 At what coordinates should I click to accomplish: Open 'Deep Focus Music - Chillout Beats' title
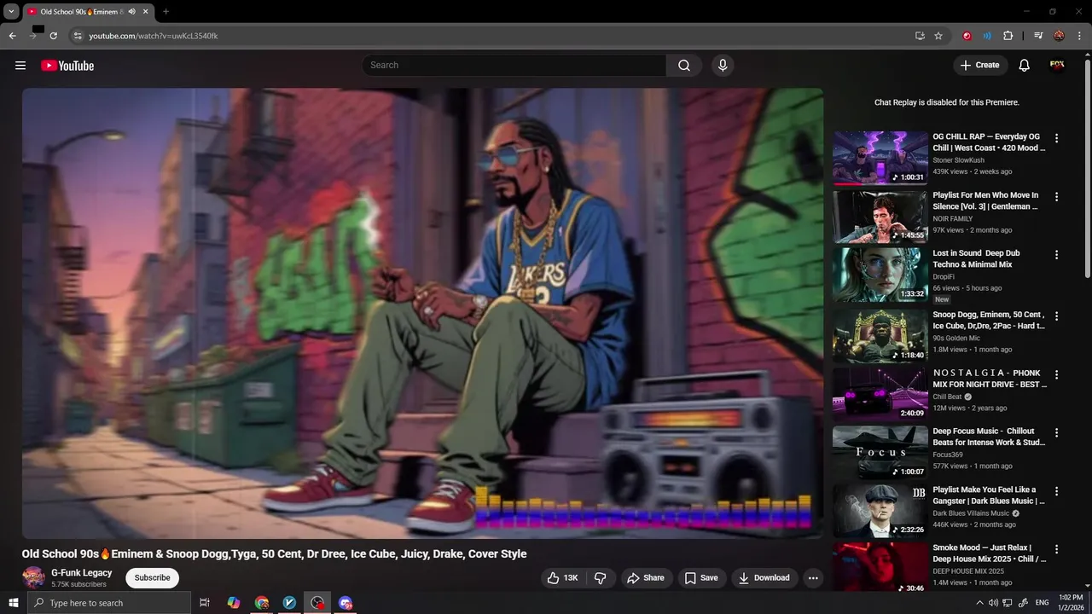[989, 437]
